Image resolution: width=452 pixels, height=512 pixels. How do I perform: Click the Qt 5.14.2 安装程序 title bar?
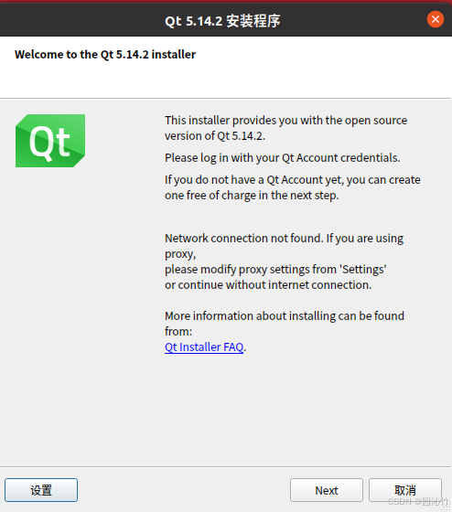222,21
